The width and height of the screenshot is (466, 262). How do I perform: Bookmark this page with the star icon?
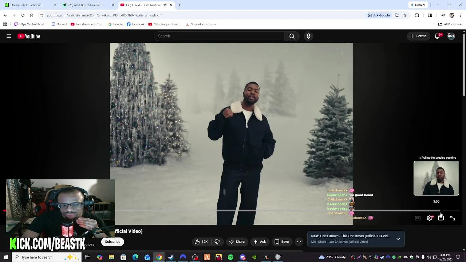click(405, 15)
